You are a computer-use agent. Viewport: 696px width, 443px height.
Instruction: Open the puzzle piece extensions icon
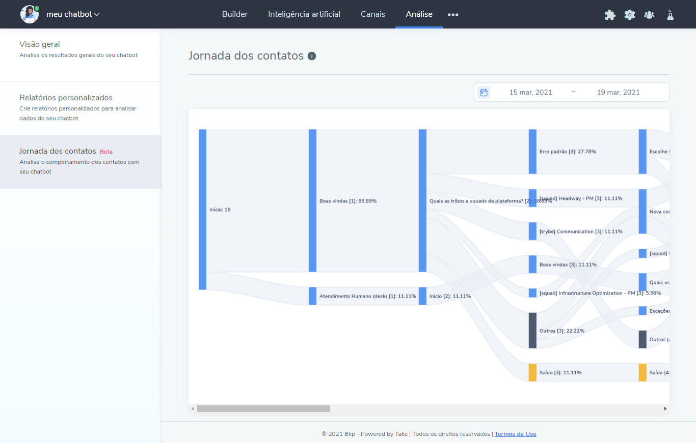[610, 15]
